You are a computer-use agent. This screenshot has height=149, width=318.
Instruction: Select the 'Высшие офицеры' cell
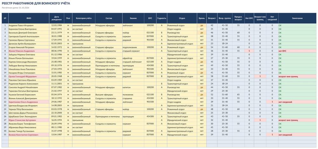(x=109, y=94)
